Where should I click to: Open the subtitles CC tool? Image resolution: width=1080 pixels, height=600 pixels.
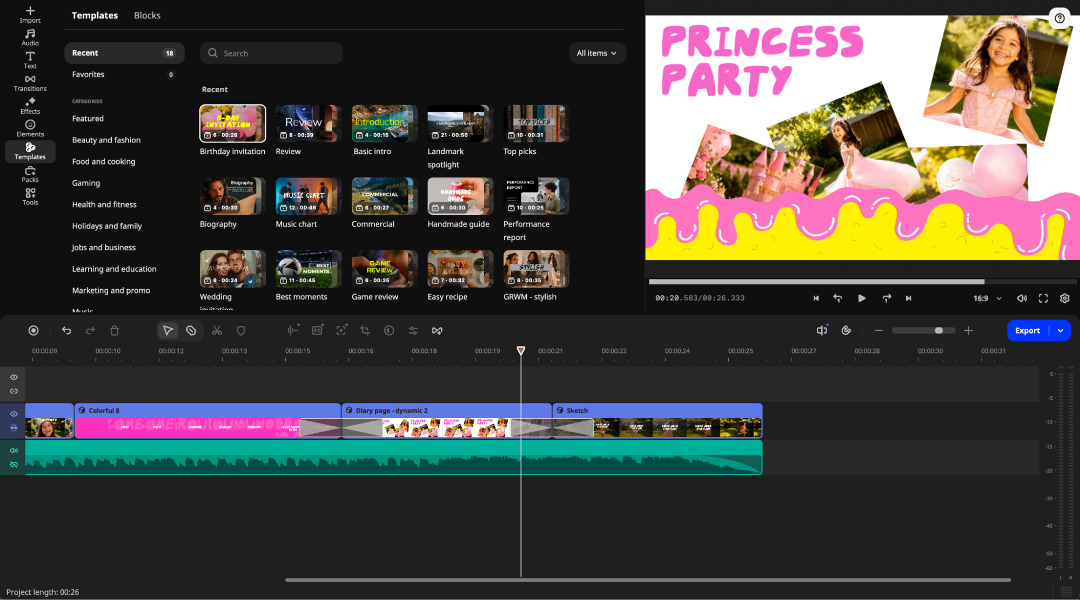(317, 330)
